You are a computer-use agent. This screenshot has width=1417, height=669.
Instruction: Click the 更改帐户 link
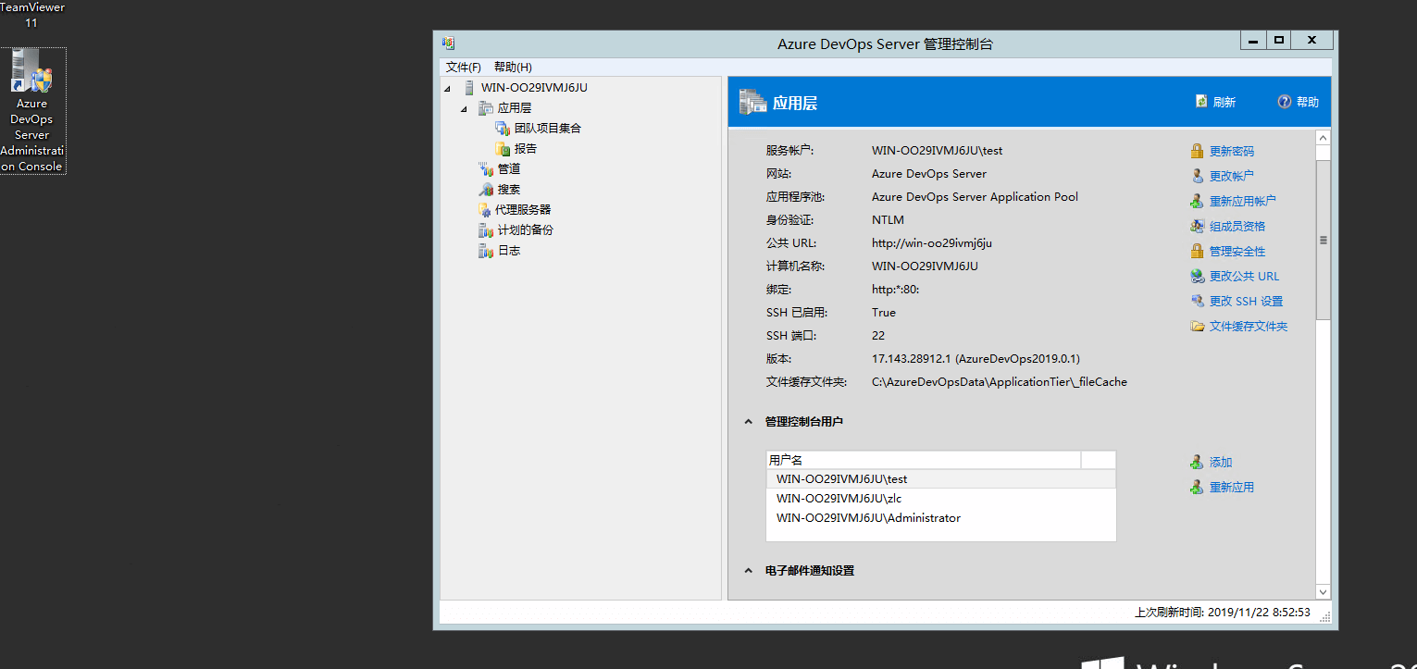(1231, 176)
